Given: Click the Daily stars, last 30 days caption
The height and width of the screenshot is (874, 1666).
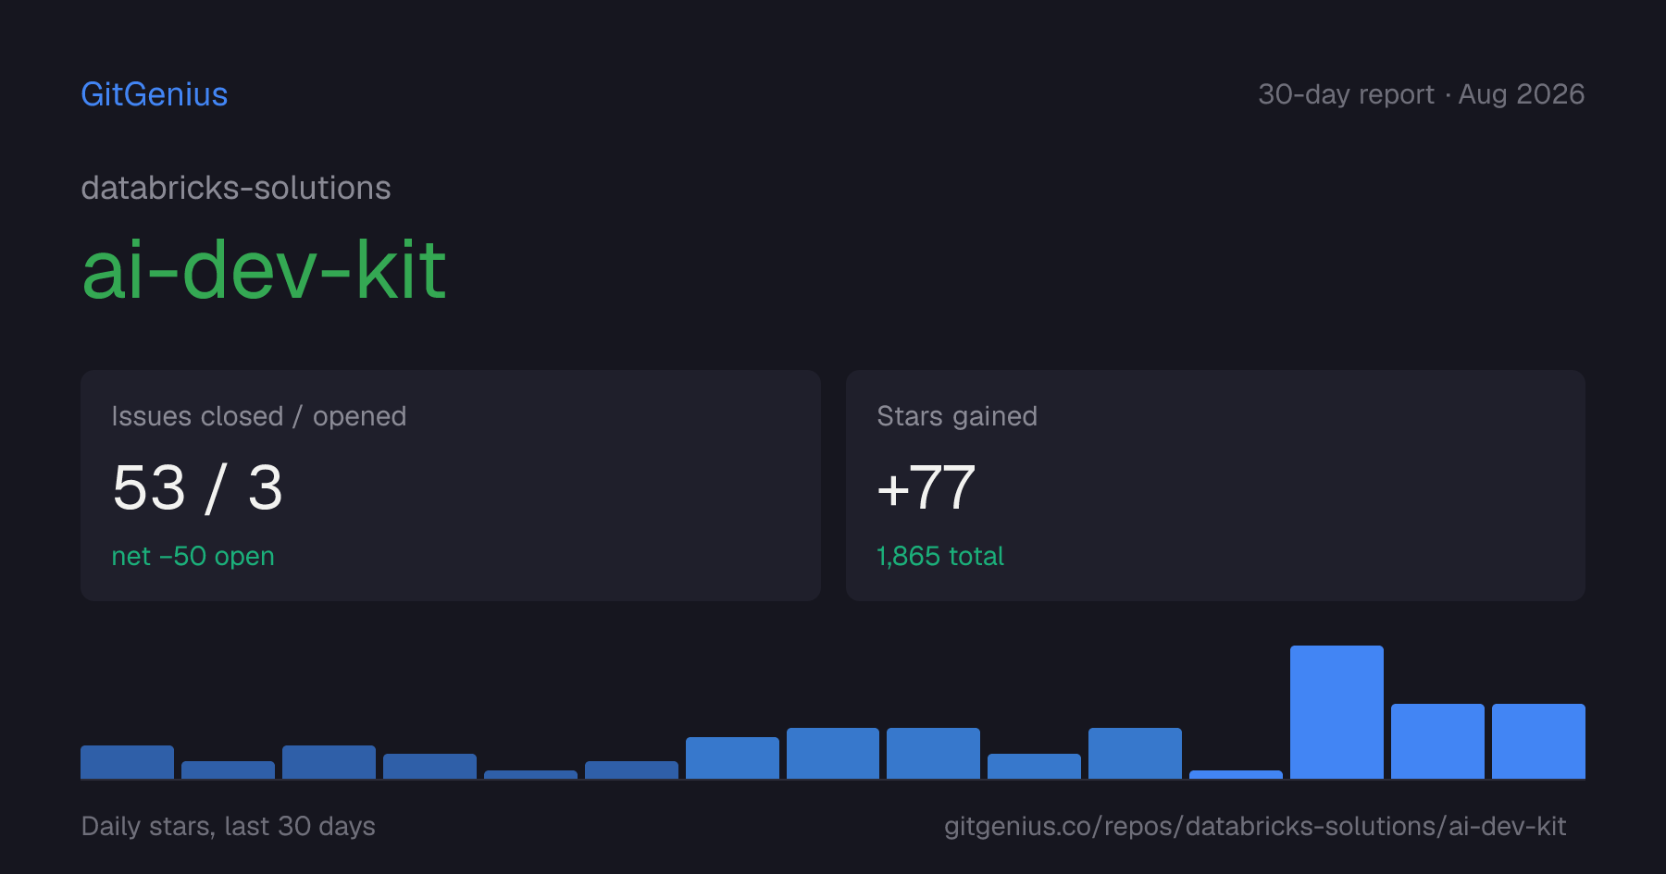Looking at the screenshot, I should tap(229, 826).
